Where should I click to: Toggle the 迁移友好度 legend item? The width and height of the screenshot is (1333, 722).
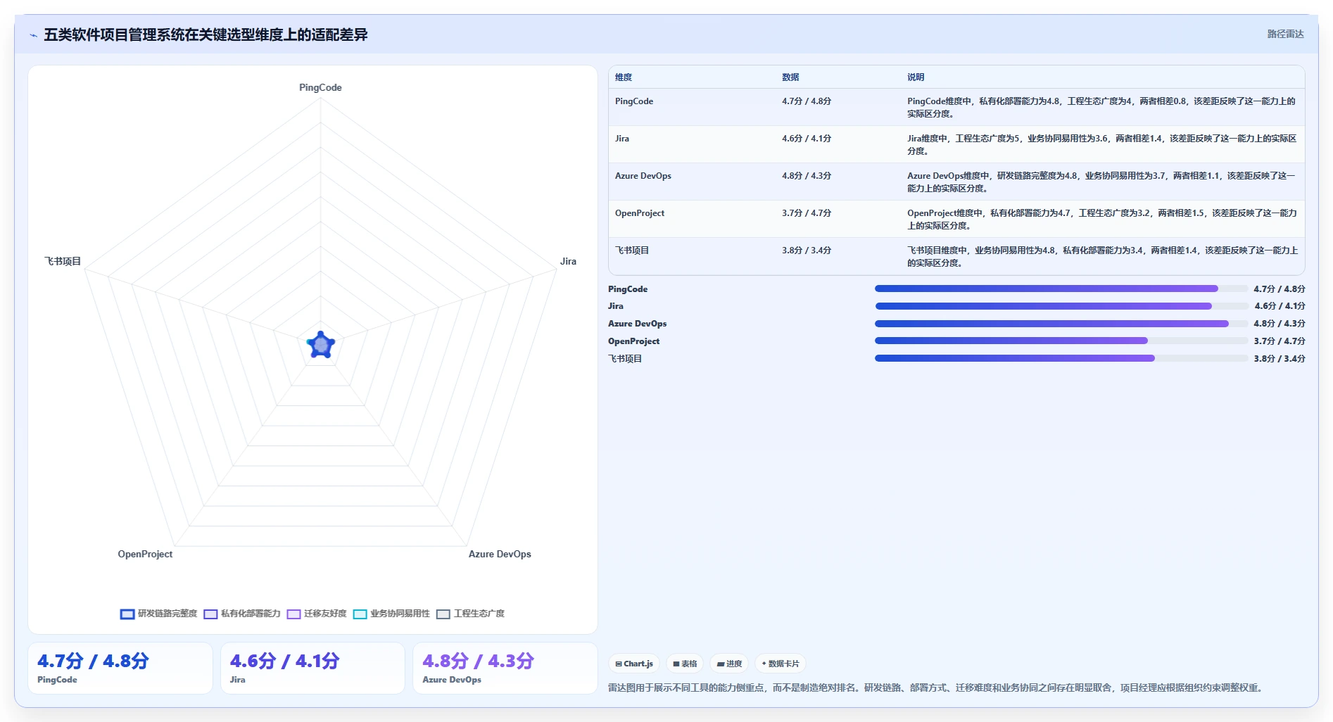click(317, 614)
